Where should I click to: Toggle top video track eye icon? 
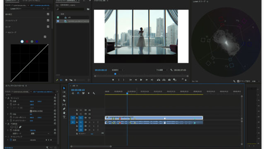click(x=89, y=110)
